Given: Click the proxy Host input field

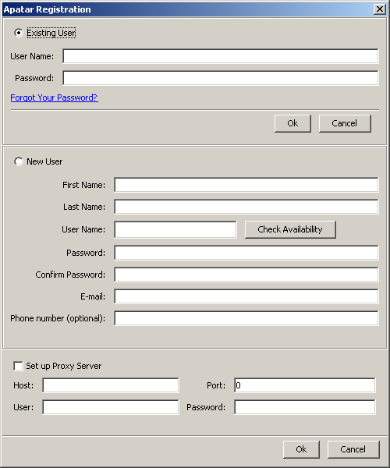Looking at the screenshot, I should click(x=111, y=385).
